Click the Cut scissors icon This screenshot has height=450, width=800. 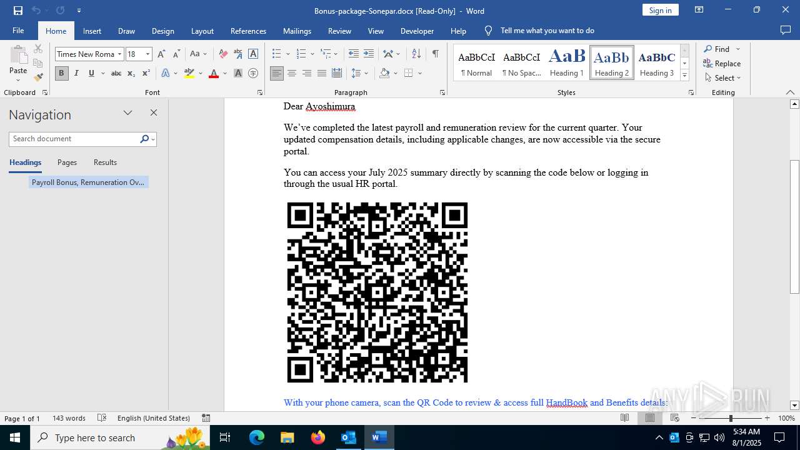(x=38, y=49)
